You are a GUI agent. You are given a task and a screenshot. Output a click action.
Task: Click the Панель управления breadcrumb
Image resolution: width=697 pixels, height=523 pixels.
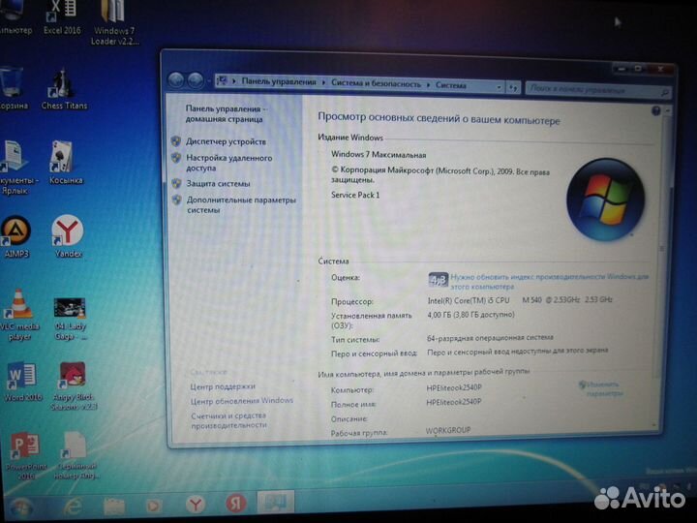click(x=279, y=81)
